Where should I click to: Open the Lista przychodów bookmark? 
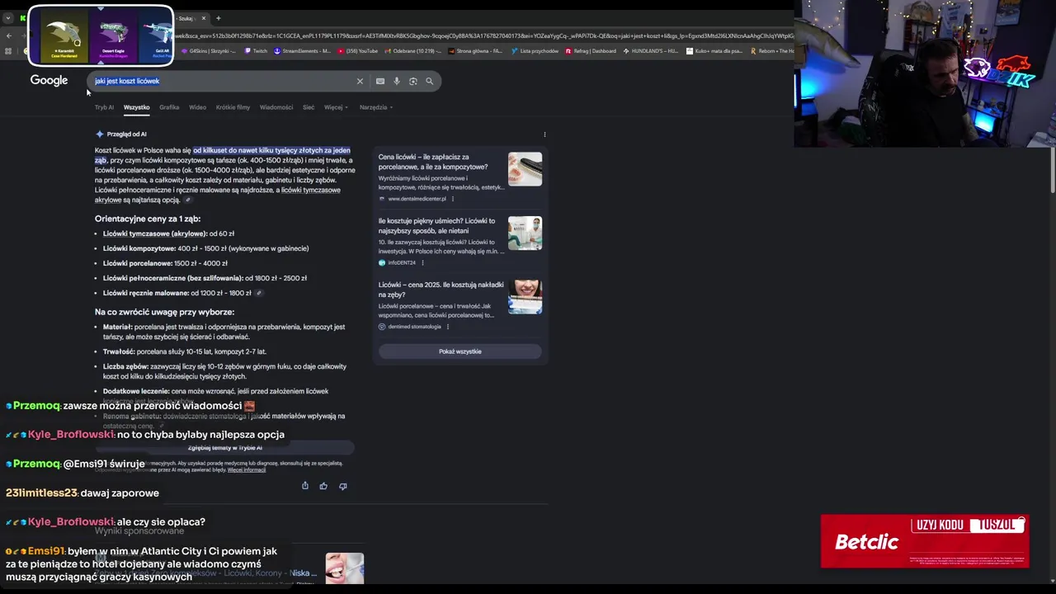pos(535,51)
